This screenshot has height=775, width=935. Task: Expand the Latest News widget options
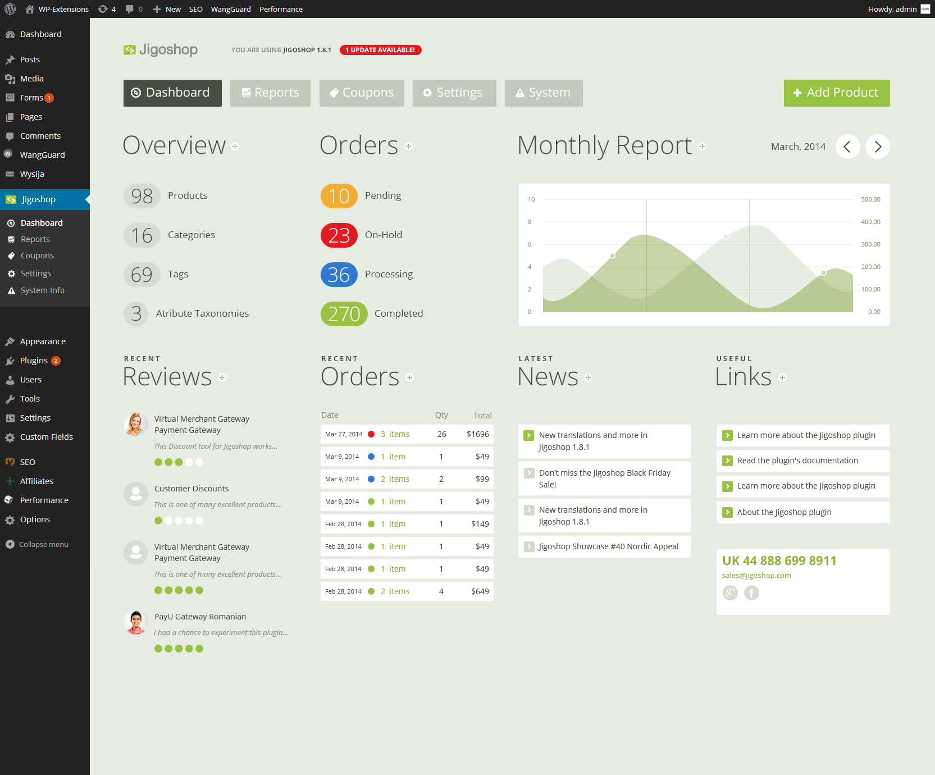[588, 378]
